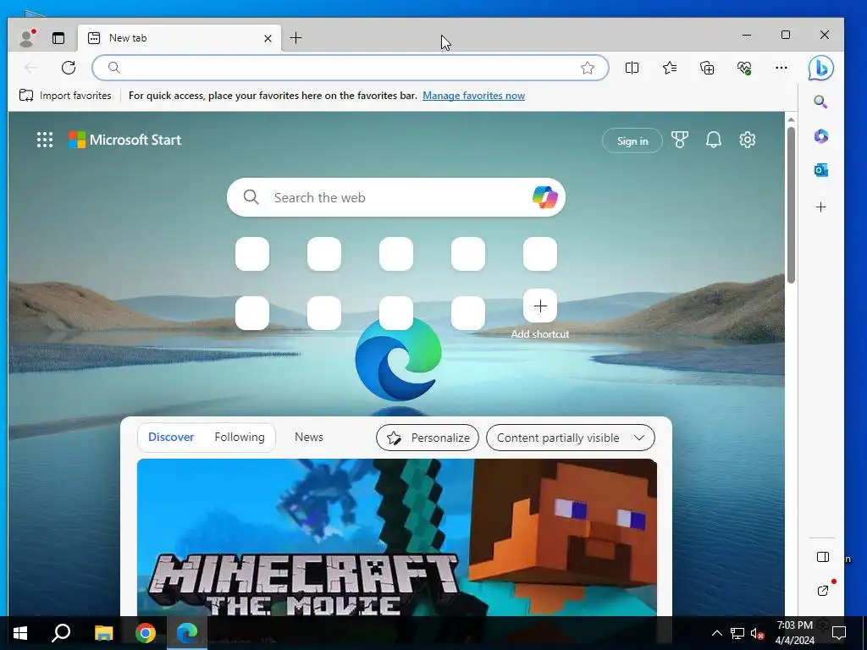Screen dimensions: 867x650
Task: Click the Microsoft Start logo
Action: coord(125,140)
